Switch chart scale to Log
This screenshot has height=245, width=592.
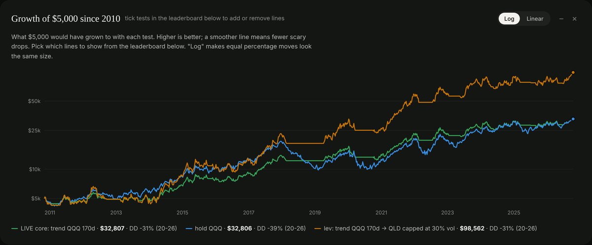point(510,19)
